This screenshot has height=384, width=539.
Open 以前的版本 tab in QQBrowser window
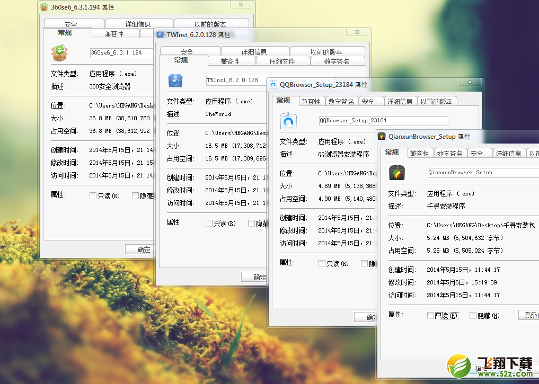point(437,101)
